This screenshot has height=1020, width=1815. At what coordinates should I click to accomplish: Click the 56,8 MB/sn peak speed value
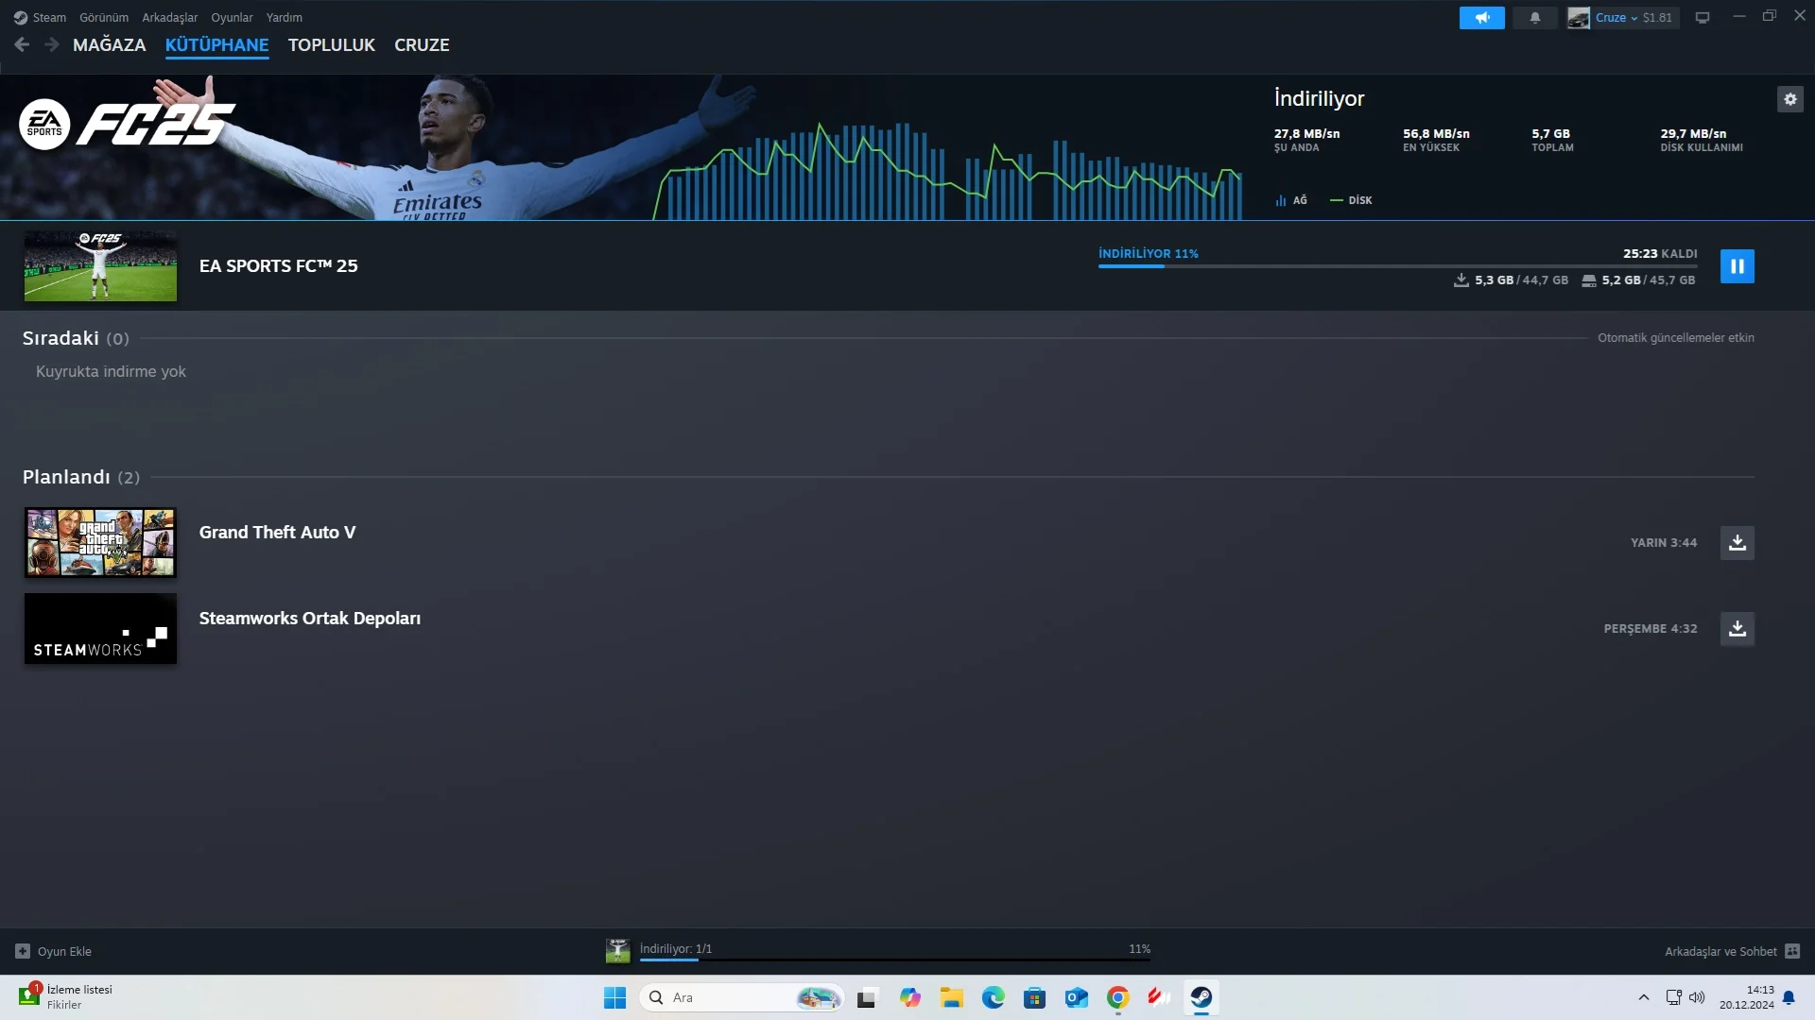pos(1436,134)
